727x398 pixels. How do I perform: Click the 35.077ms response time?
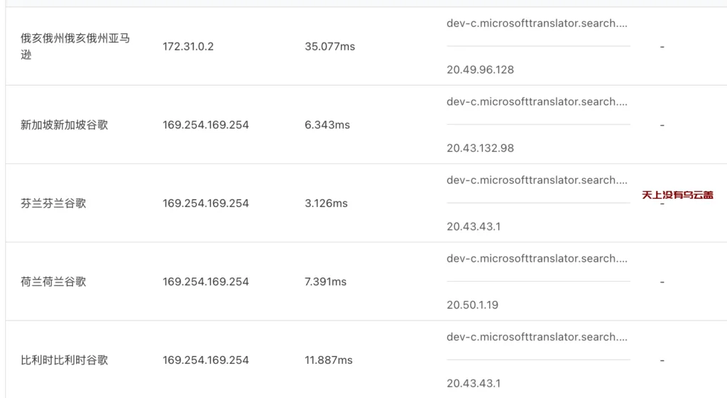329,46
